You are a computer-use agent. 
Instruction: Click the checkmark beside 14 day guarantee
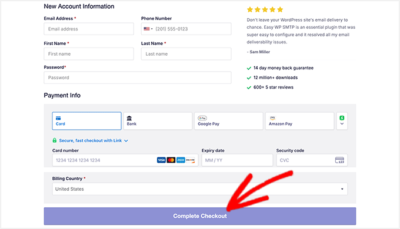(249, 68)
